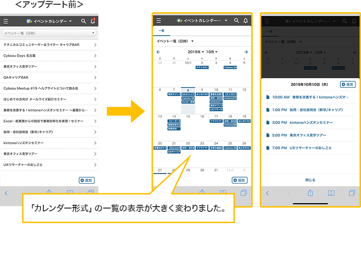This screenshot has height=271, width=361.
Task: Click 閉じる to close the day sheet
Action: (310, 180)
